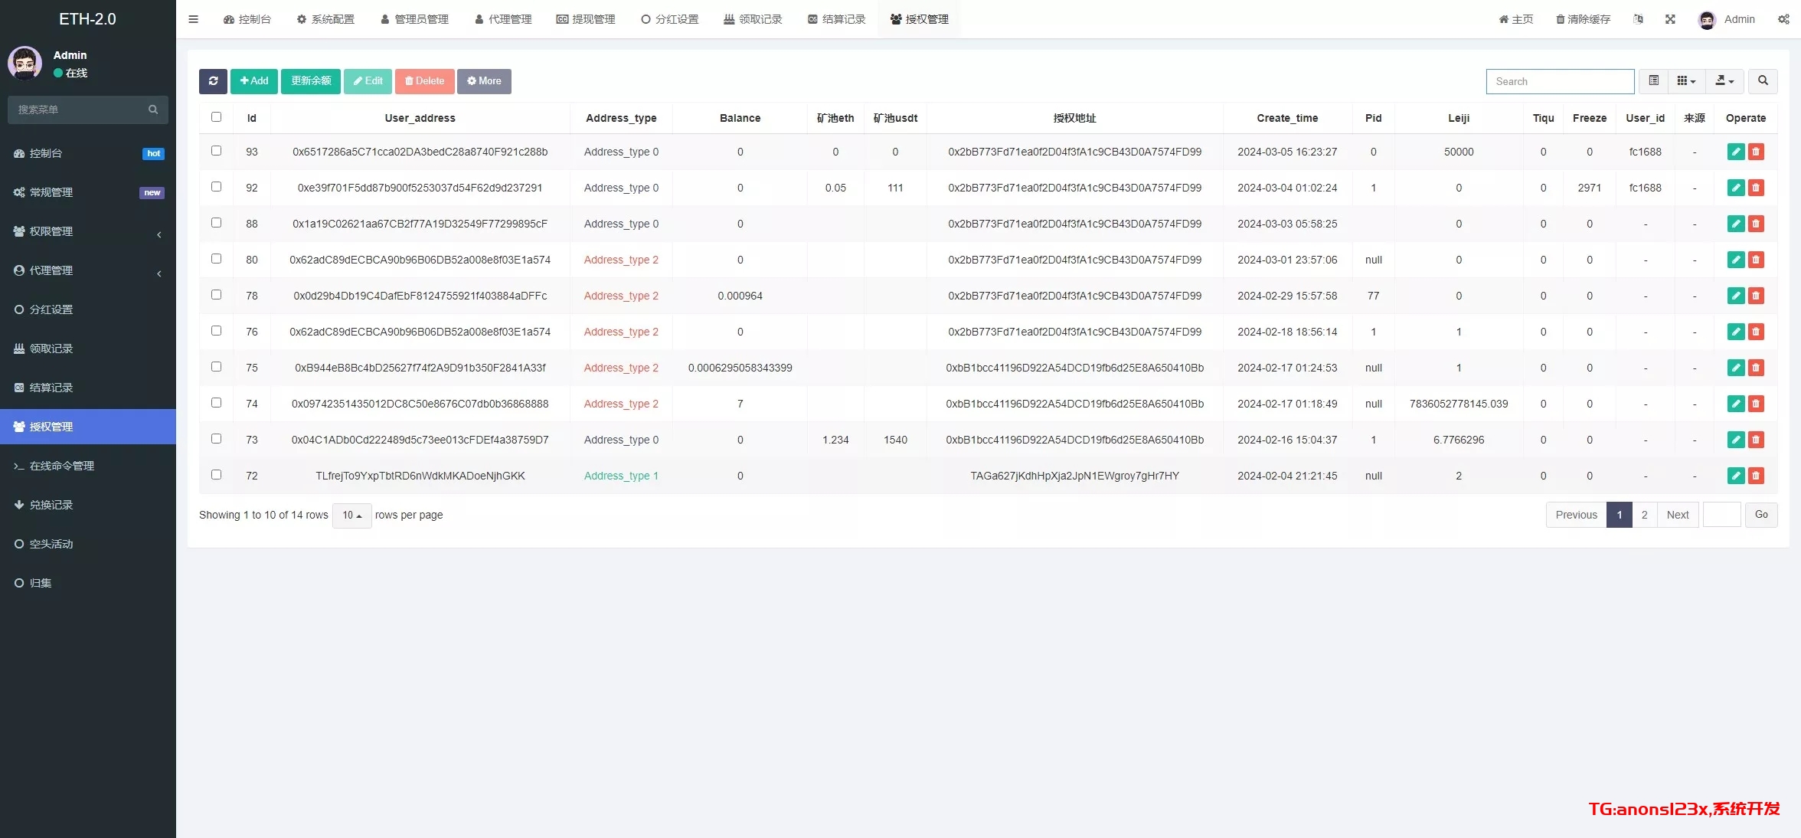Click the refresh table icon button
The image size is (1801, 838).
coord(213,81)
